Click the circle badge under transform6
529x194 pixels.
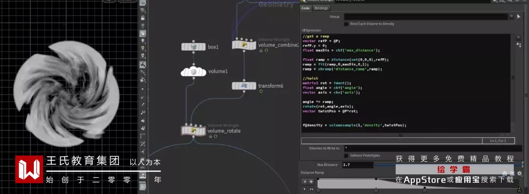[x=261, y=91]
